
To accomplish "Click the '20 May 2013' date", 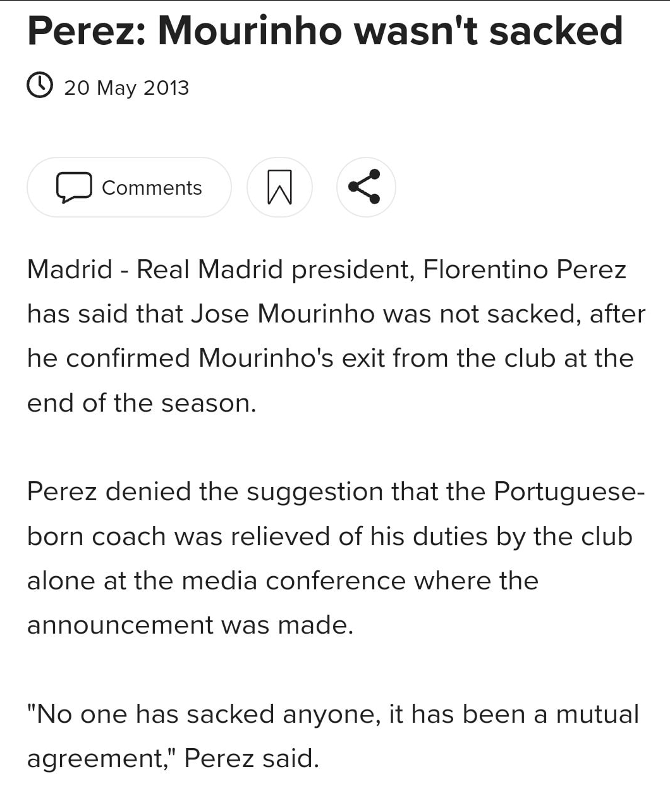I will coord(126,87).
